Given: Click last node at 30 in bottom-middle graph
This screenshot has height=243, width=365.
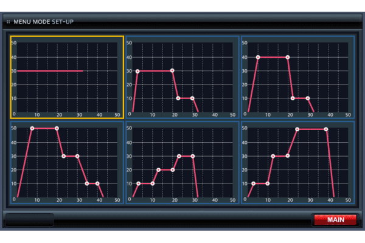Looking at the screenshot, I should [x=193, y=156].
